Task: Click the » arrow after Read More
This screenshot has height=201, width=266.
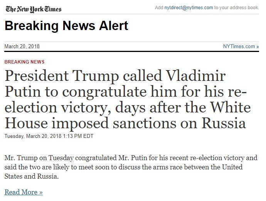Action: (x=41, y=192)
